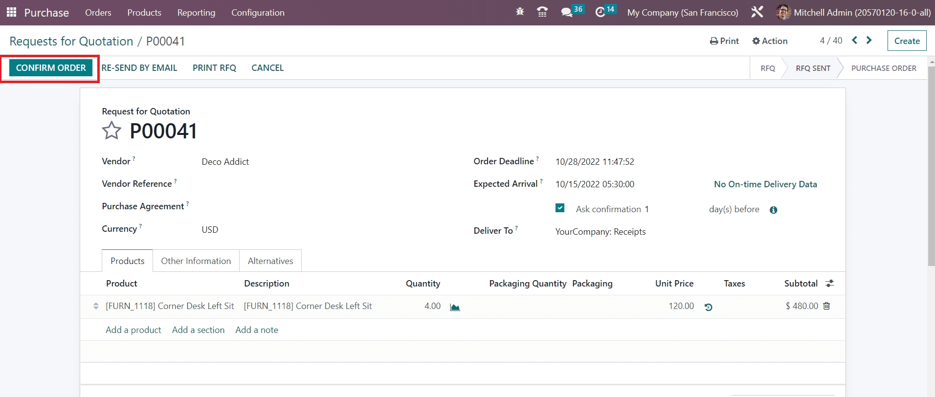
Task: Click the price history icon beside unit price
Action: coord(708,307)
